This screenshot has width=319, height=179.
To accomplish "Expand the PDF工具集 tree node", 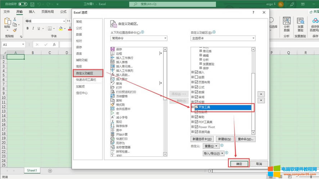I will (x=193, y=122).
